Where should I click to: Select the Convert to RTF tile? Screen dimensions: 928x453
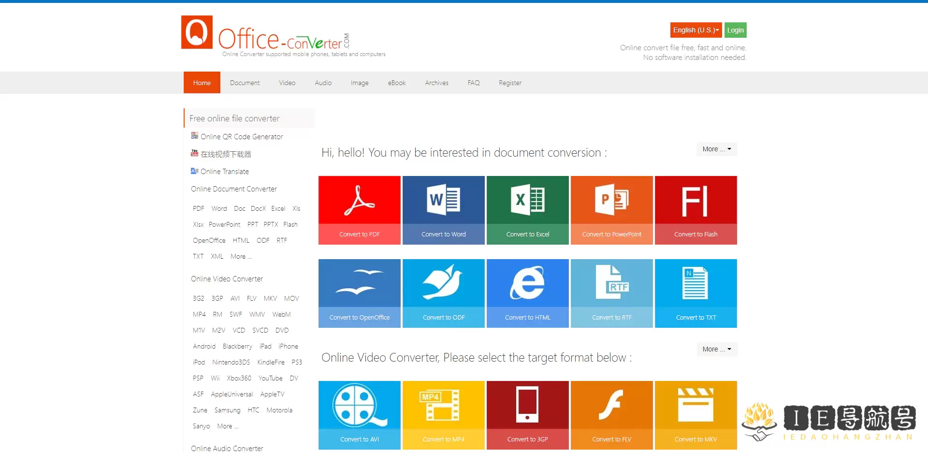[611, 293]
